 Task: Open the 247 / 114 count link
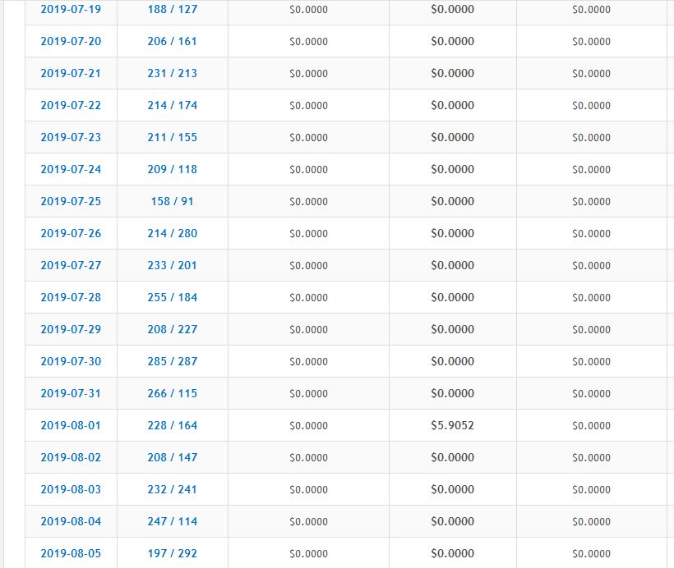pyautogui.click(x=173, y=521)
